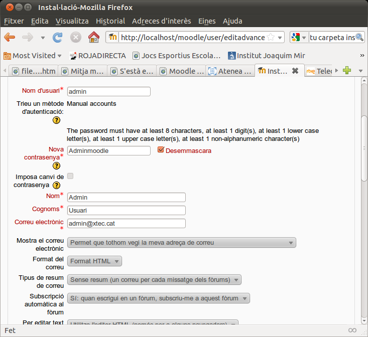Screen dimensions: 368x337
Task: Click the bookmark star in the URL bar
Action: pyautogui.click(x=271, y=38)
